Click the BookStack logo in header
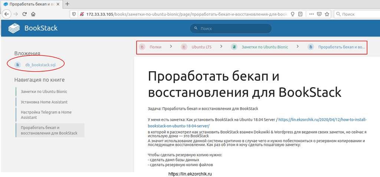The width and height of the screenshot is (380, 177). coord(33,28)
